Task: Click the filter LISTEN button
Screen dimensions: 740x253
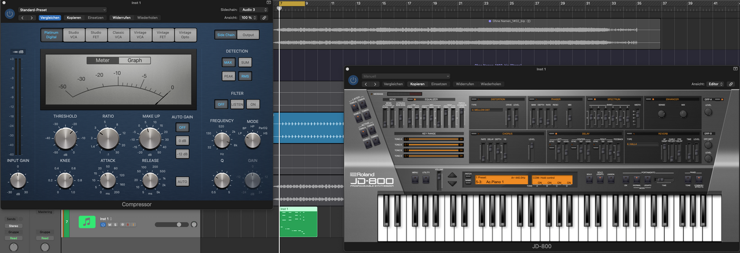Action: coord(237,104)
